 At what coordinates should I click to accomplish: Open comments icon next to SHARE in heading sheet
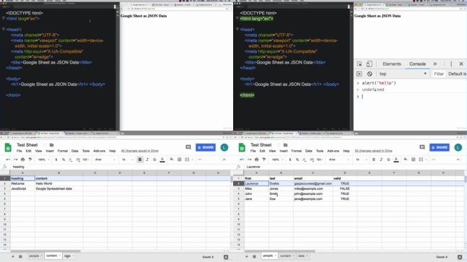coord(188,147)
